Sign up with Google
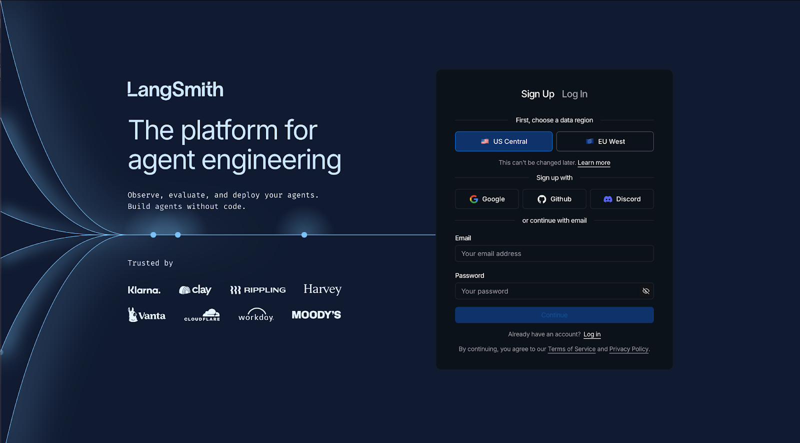Image resolution: width=800 pixels, height=443 pixels. [x=487, y=199]
